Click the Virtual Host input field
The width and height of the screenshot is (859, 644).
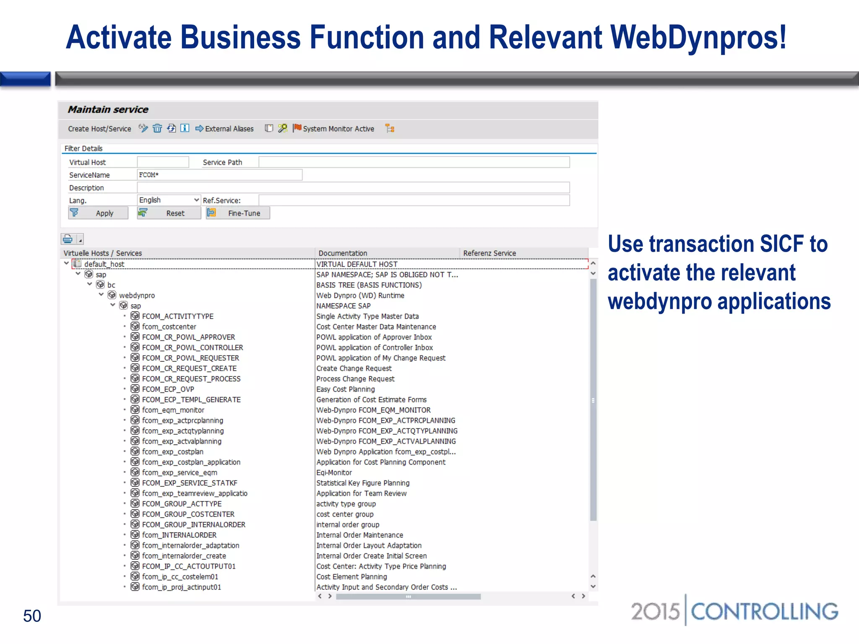[x=163, y=162]
